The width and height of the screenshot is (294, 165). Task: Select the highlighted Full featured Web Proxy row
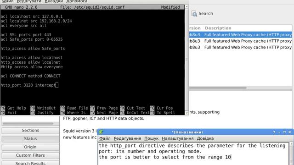241,35
